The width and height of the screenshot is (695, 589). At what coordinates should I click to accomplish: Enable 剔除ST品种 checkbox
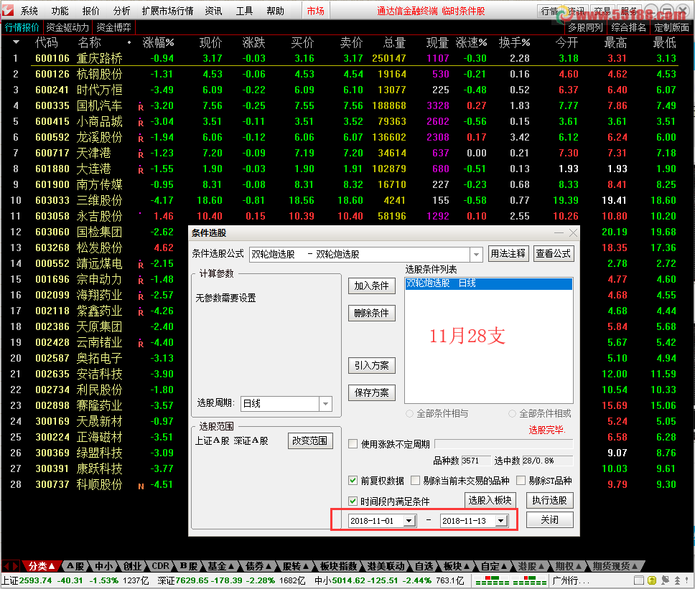point(521,481)
